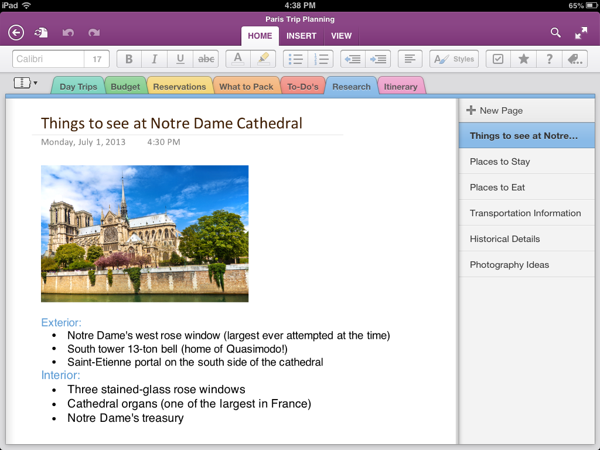The width and height of the screenshot is (600, 450).
Task: Choose the font color button
Action: pos(237,59)
